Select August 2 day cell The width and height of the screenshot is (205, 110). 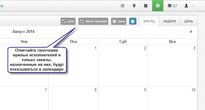coord(123,65)
